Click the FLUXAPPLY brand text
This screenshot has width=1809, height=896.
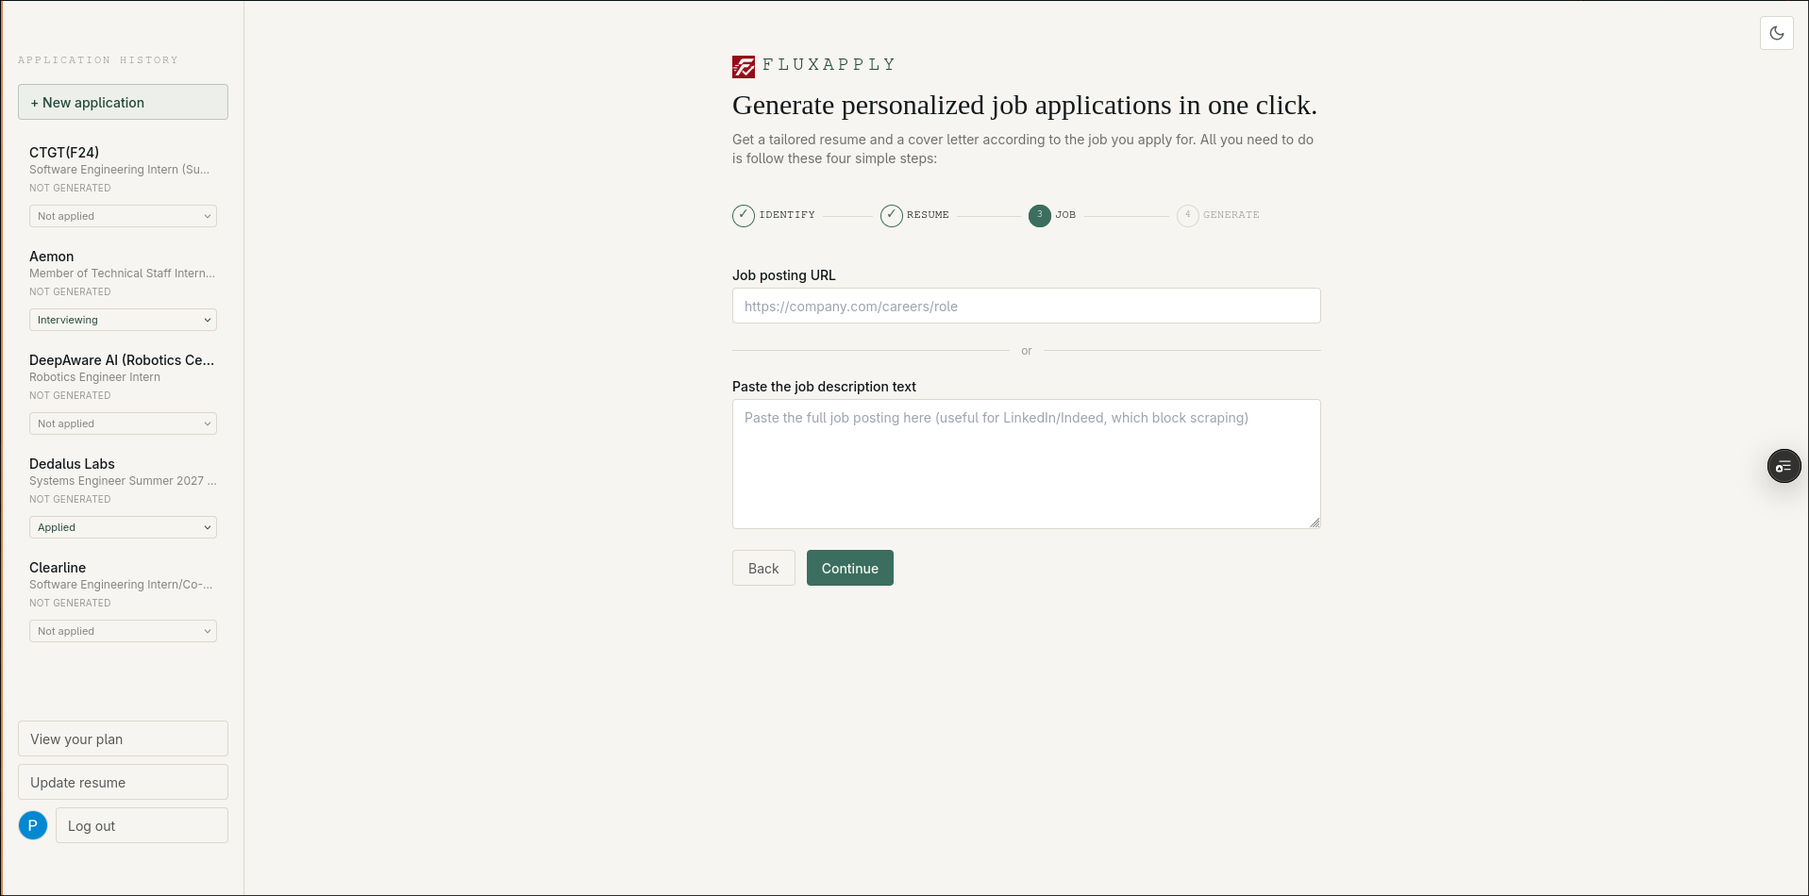click(x=829, y=64)
